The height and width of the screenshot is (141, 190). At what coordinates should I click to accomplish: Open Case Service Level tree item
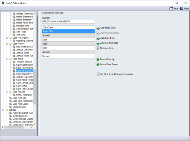point(24,83)
